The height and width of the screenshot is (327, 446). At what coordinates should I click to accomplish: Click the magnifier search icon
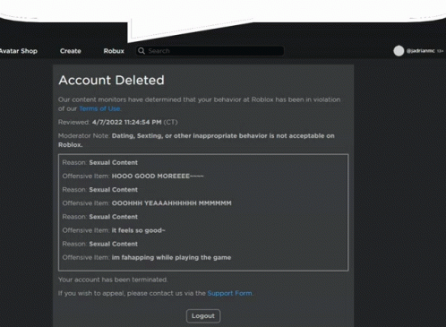tap(142, 51)
